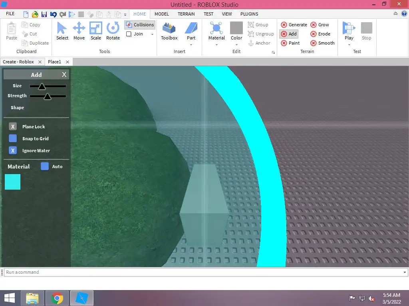Toggle the Collisions option

click(140, 25)
